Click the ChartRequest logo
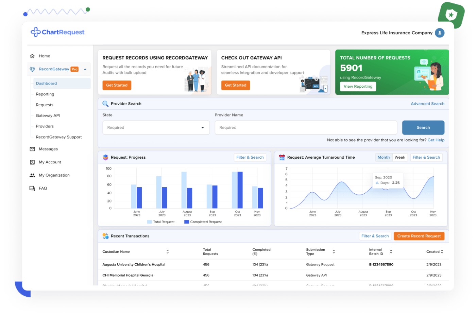Viewport: 476px width, 316px height. (57, 32)
